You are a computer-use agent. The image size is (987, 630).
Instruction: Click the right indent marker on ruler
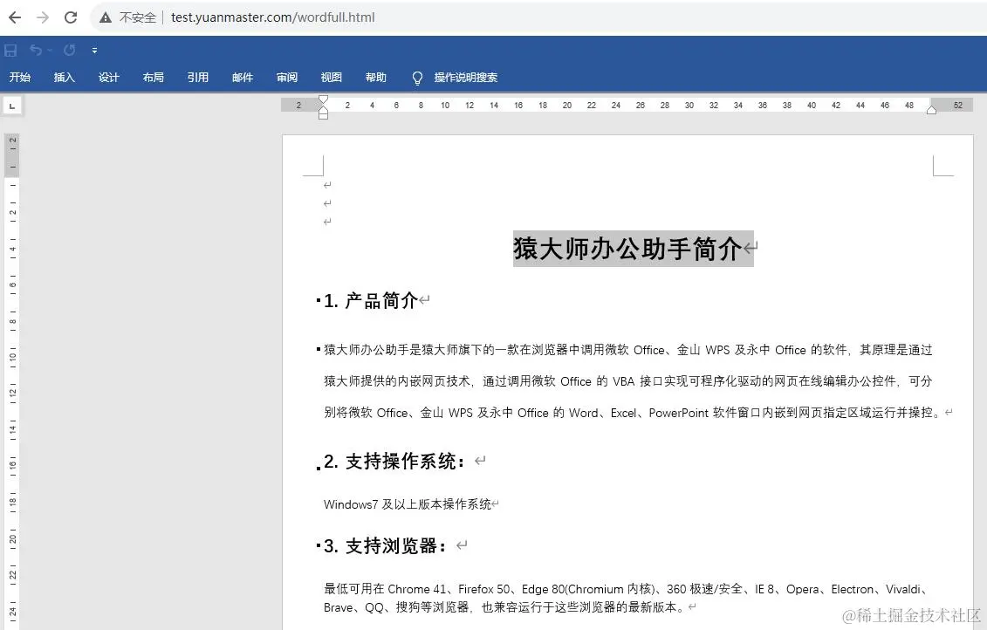[x=932, y=110]
